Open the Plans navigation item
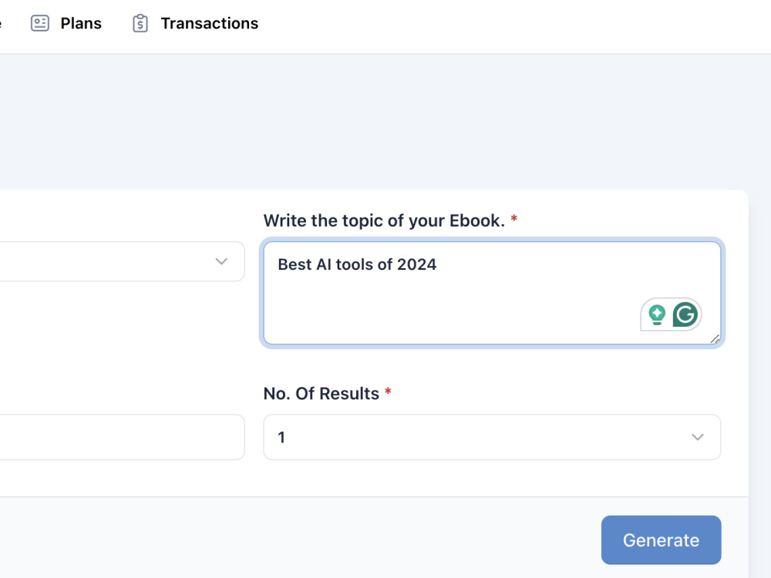Viewport: 771px width, 578px height. point(81,23)
